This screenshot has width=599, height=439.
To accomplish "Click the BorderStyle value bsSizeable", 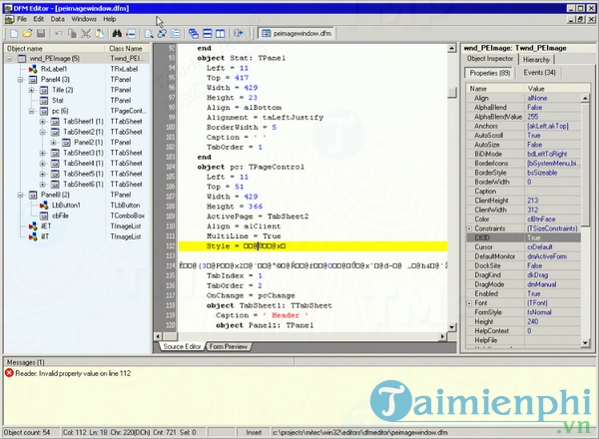I will tap(542, 173).
